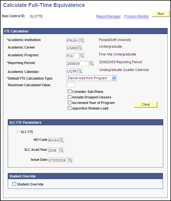Click the SLCFTE run control value
This screenshot has width=171, height=201.
pyautogui.click(x=36, y=16)
